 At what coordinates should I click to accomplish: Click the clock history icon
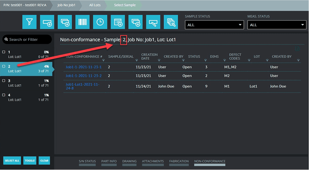[x=100, y=22]
